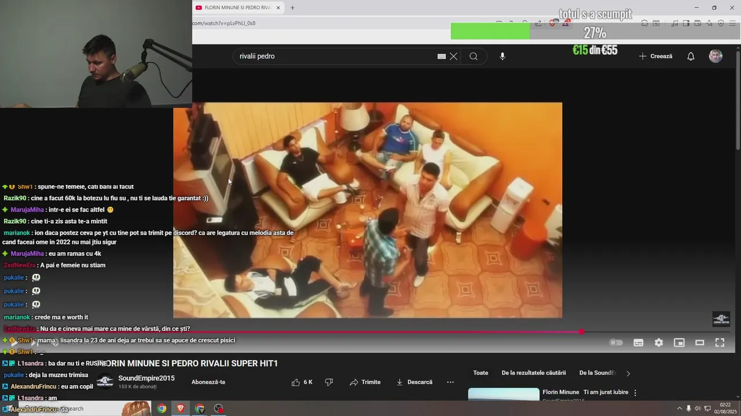Click the rivalii pedro search input field
This screenshot has width=741, height=416.
coord(335,56)
